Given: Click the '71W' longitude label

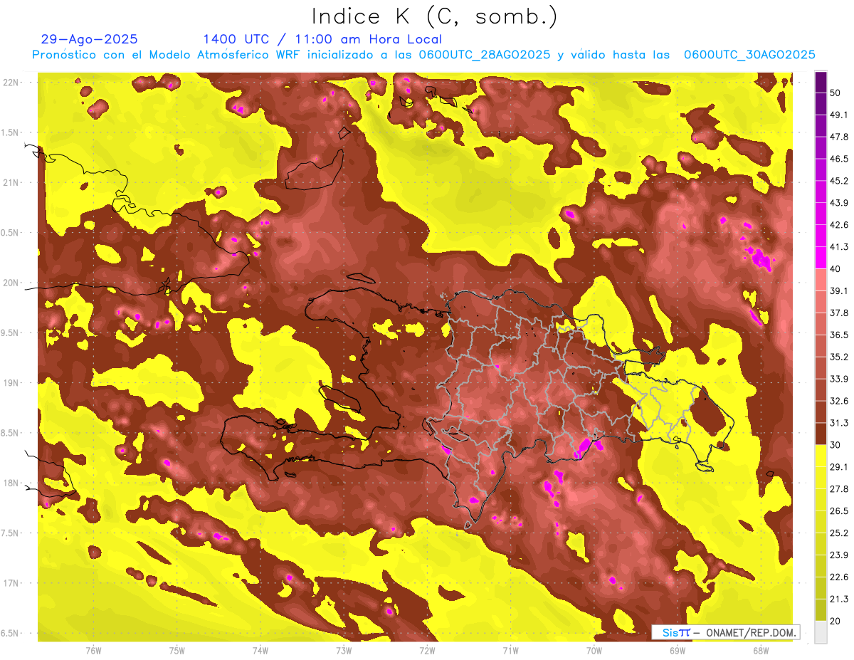Looking at the screenshot, I should coord(510,650).
